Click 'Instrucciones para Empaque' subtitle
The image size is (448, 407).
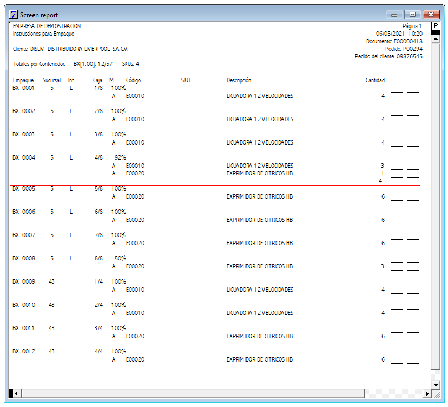point(43,34)
